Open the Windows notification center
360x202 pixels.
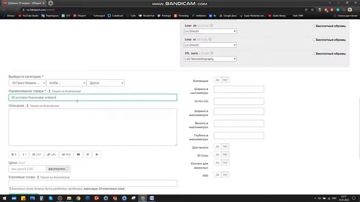354,198
